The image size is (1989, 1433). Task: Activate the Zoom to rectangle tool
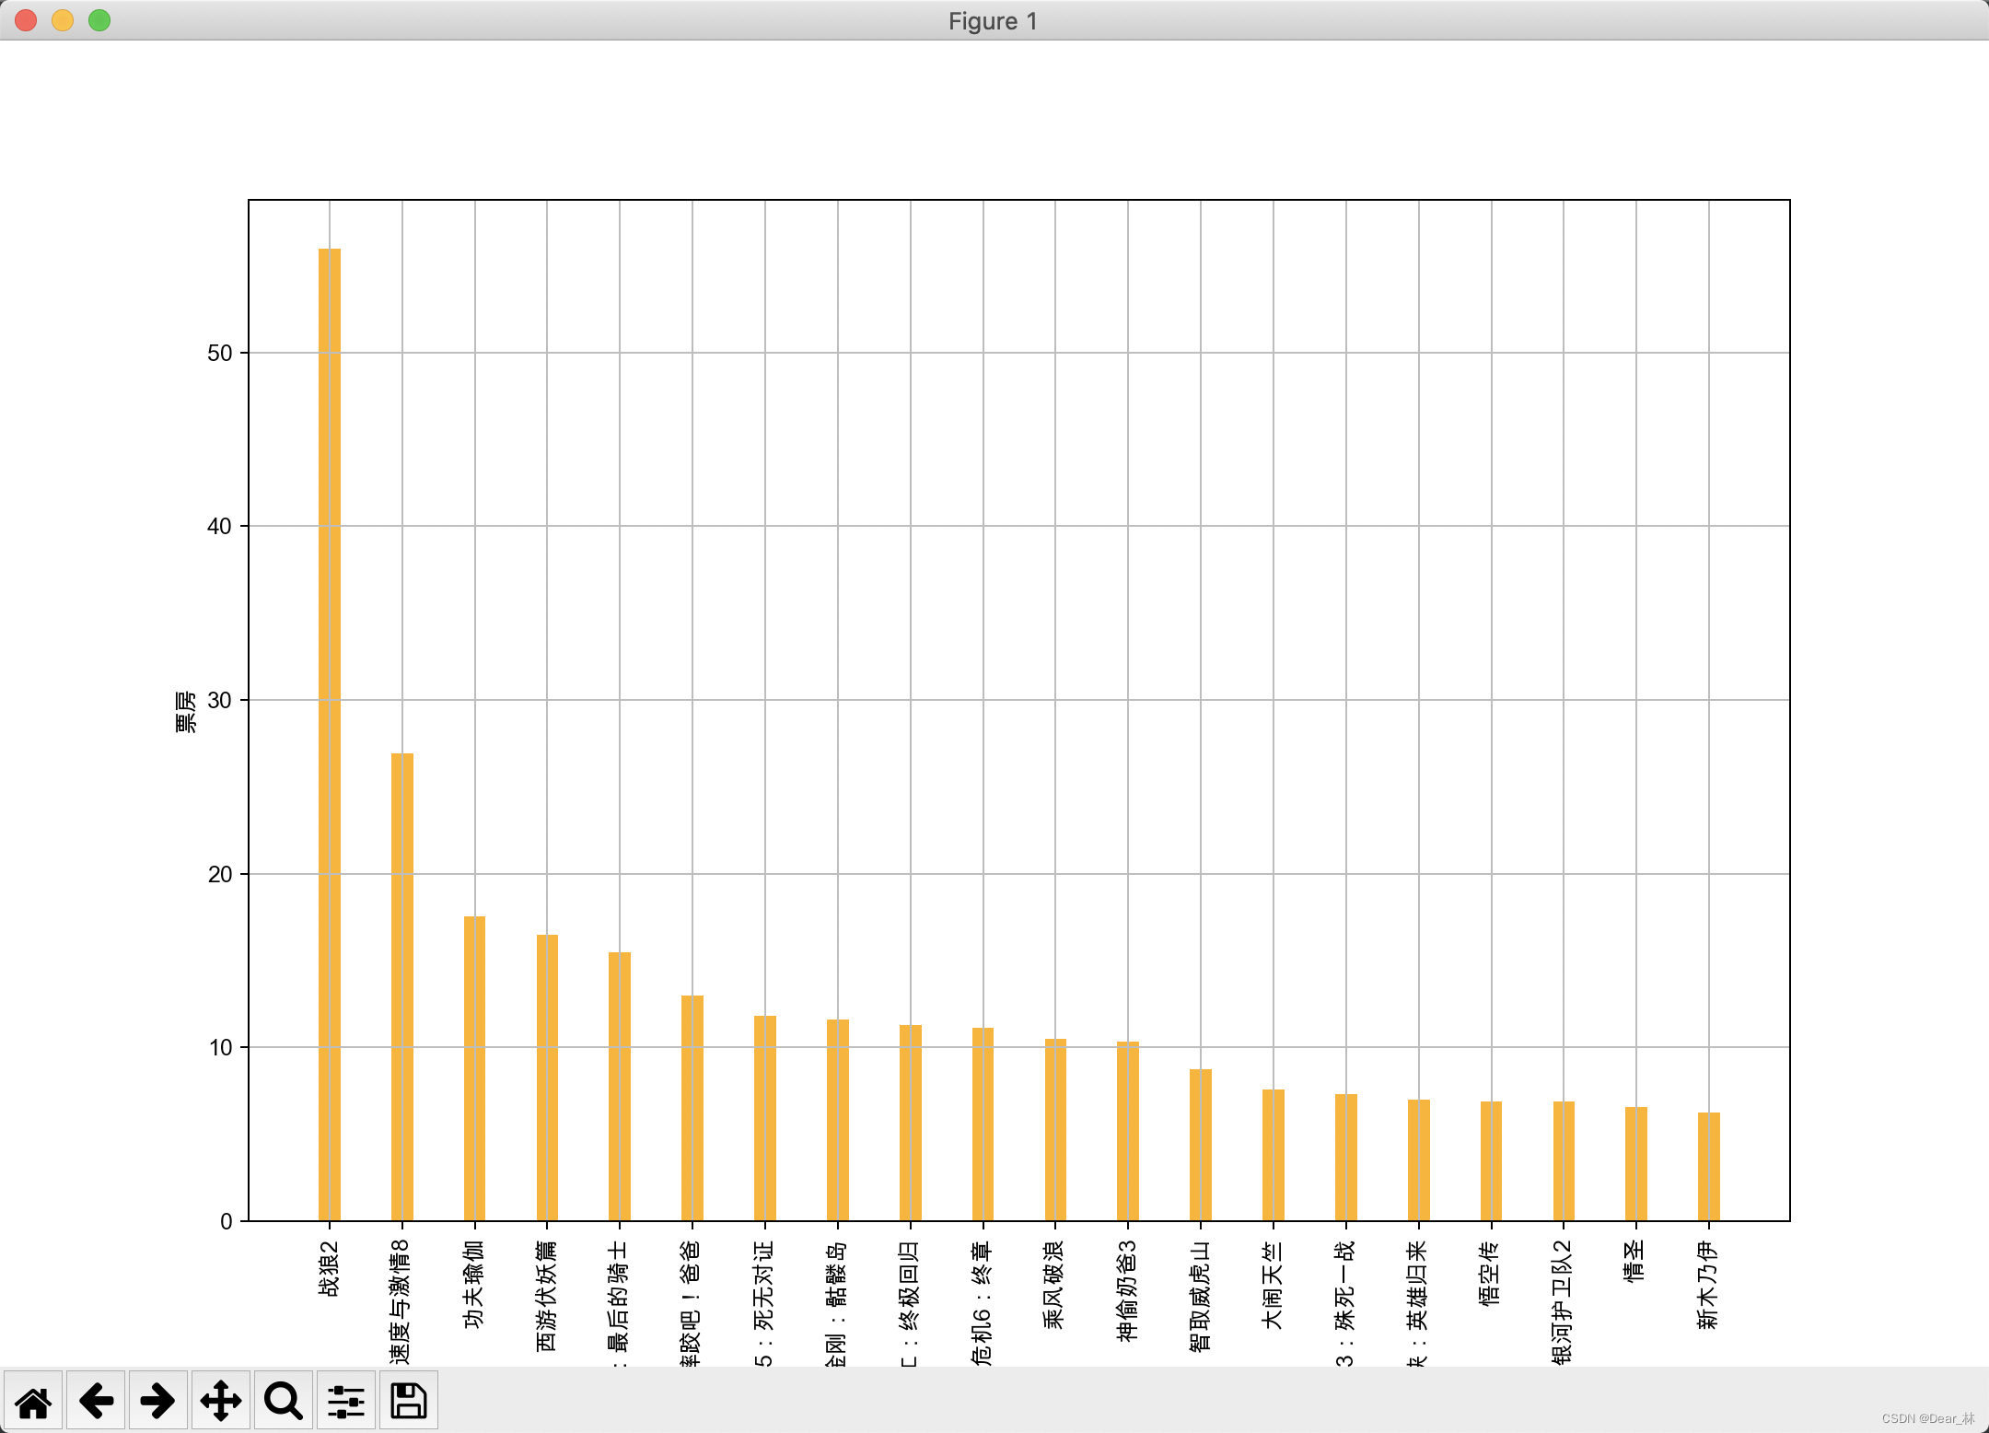[x=284, y=1401]
